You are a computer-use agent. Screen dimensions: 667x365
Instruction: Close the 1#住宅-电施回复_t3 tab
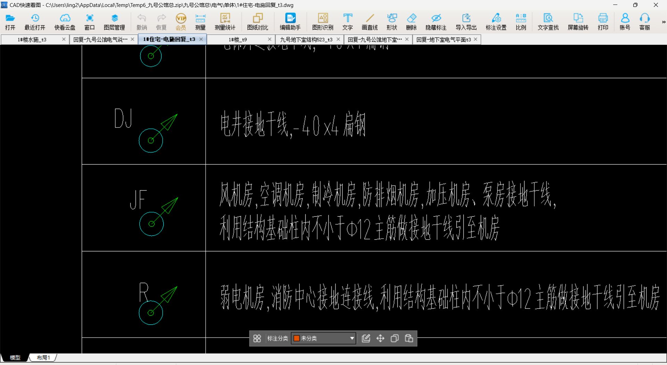(201, 39)
